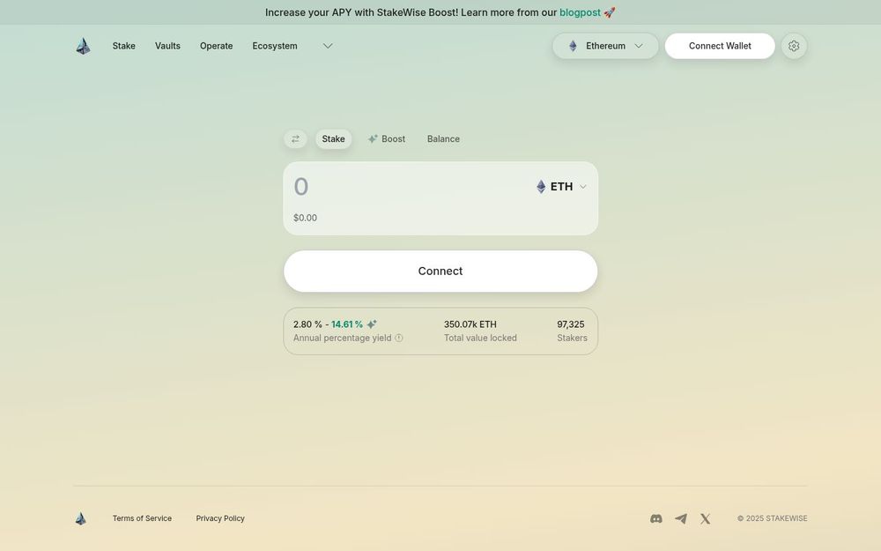Click the $0.00 value text
This screenshot has height=551, width=881.
point(305,218)
